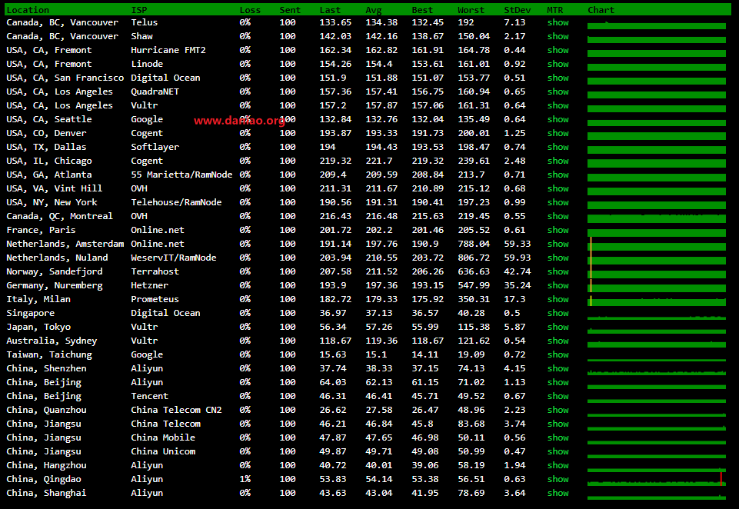
Task: Click show for Japan Tokyo Vultr
Action: pos(558,328)
